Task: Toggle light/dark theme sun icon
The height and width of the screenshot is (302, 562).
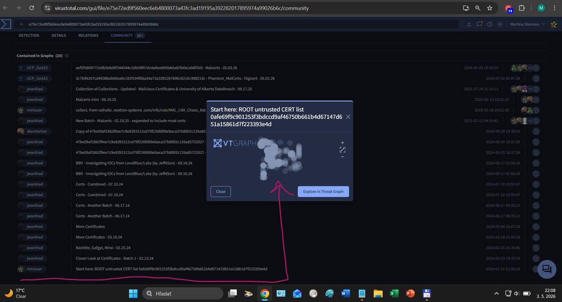Action: point(500,24)
